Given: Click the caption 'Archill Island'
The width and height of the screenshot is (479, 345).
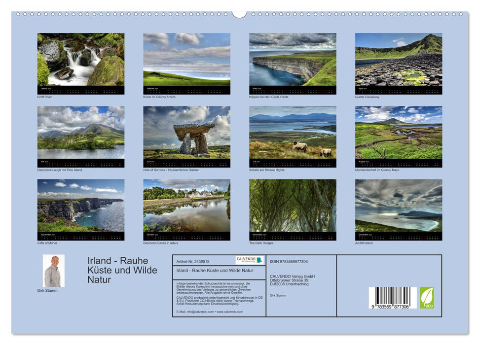Looking at the screenshot, I should (364, 243).
